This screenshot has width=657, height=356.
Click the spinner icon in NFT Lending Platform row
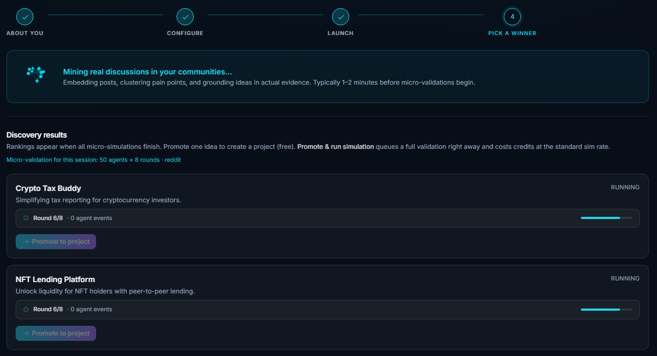pos(26,310)
